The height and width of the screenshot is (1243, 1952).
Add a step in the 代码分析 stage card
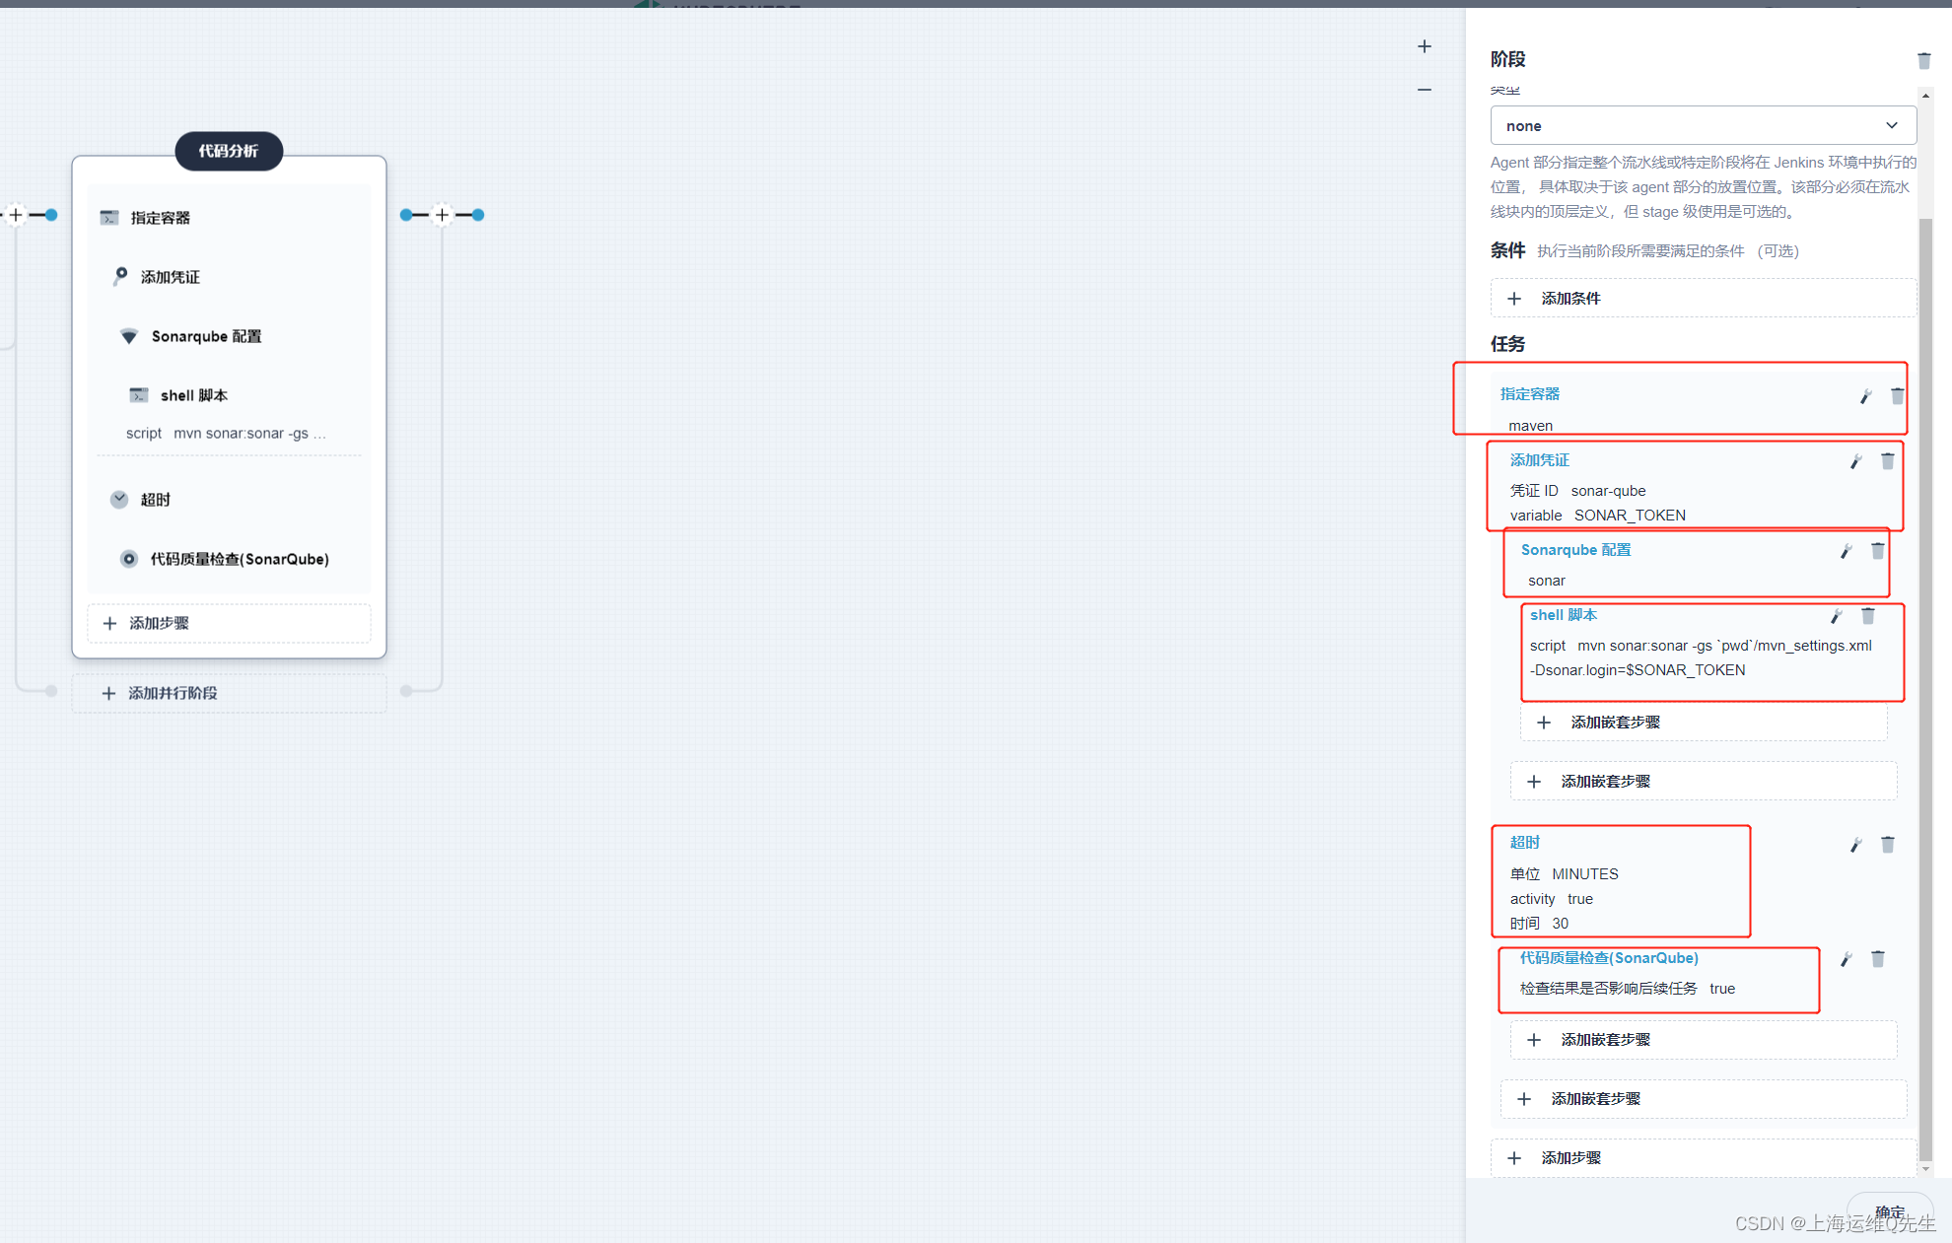pos(229,623)
